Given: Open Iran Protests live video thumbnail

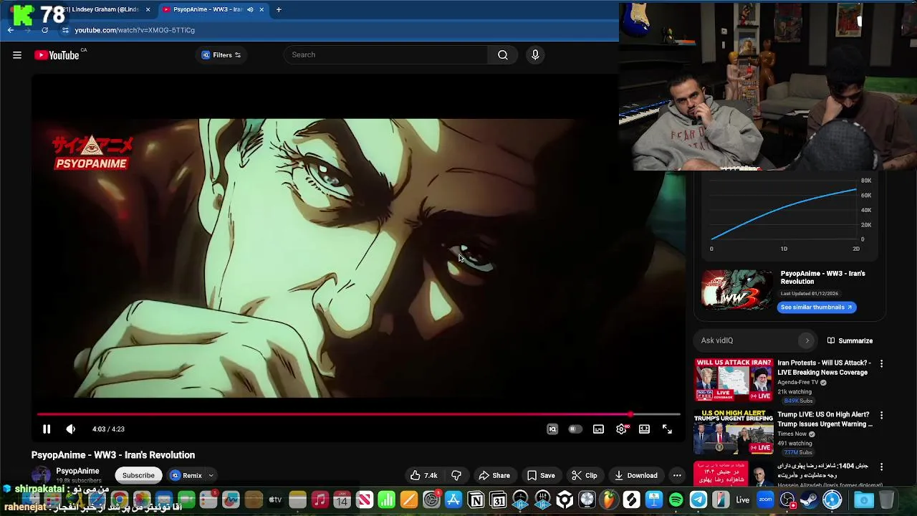Looking at the screenshot, I should point(734,380).
